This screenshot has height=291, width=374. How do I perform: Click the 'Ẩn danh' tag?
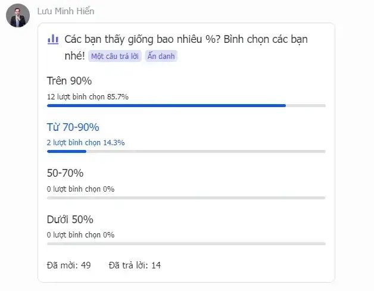(x=161, y=57)
